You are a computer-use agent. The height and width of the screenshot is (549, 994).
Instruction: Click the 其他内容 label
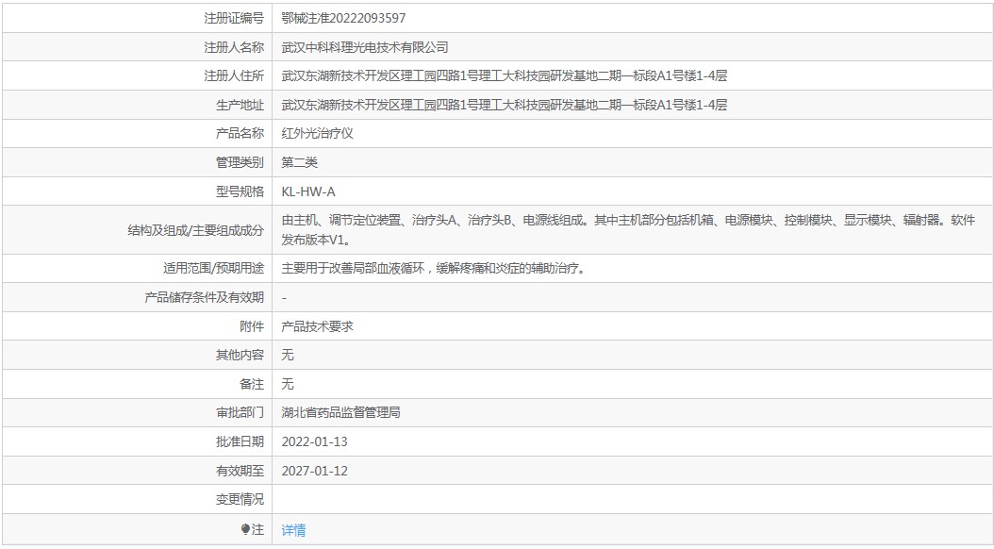(240, 355)
